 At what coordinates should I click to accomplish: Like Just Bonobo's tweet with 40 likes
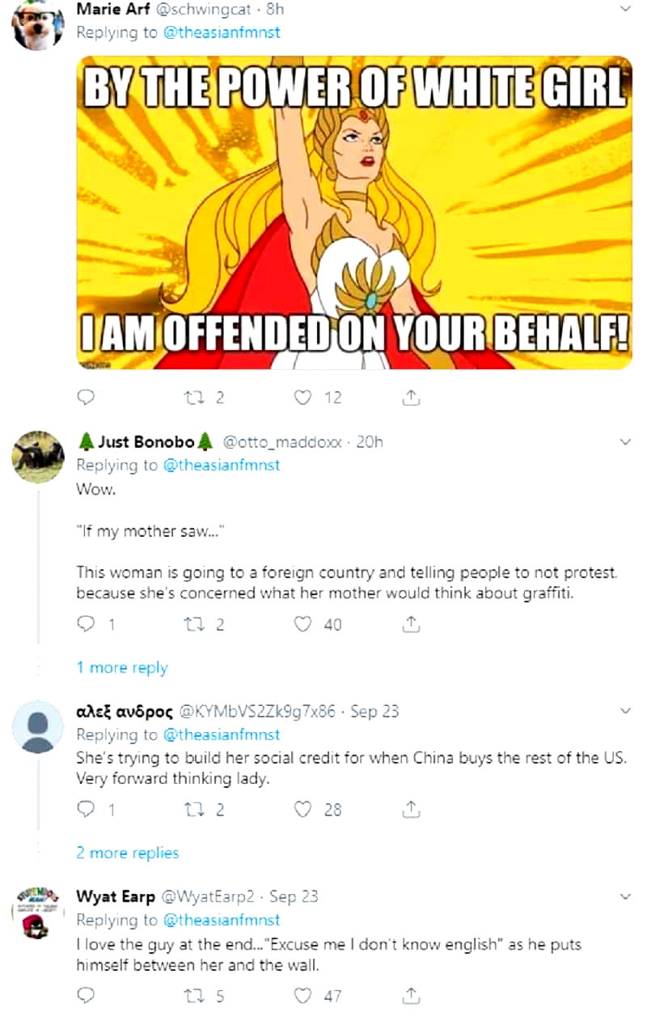click(303, 624)
